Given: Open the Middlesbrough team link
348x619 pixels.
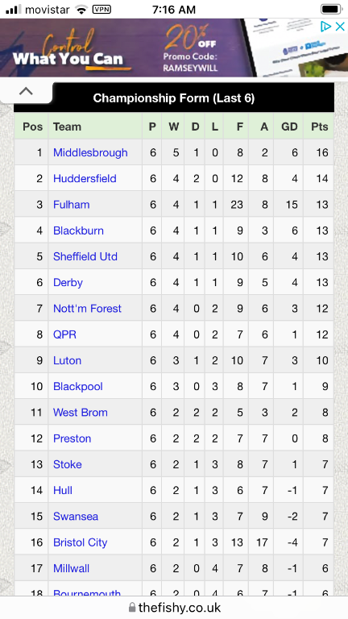Looking at the screenshot, I should [x=90, y=153].
